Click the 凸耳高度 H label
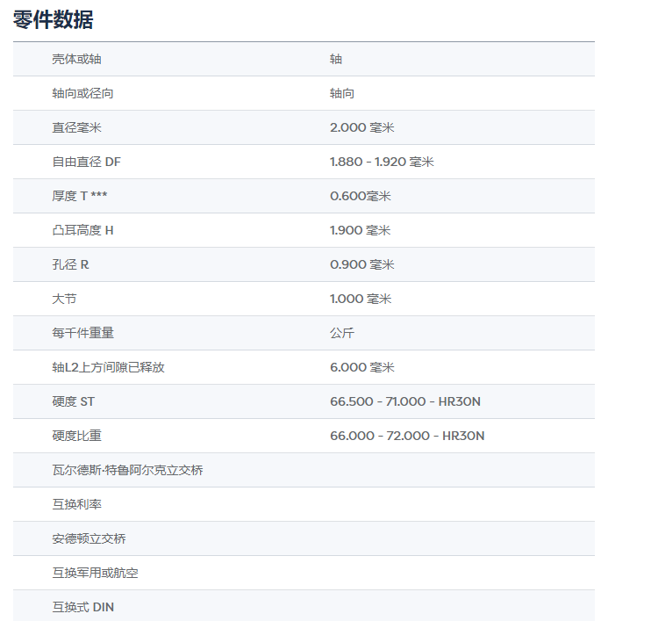 coord(82,230)
